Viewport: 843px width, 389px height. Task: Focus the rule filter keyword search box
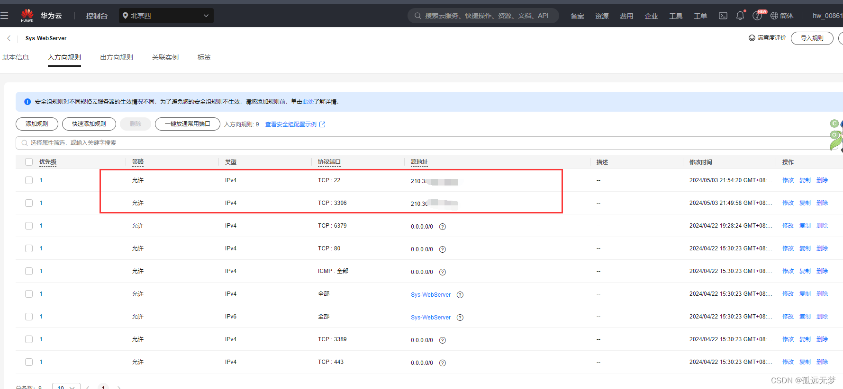click(x=426, y=143)
